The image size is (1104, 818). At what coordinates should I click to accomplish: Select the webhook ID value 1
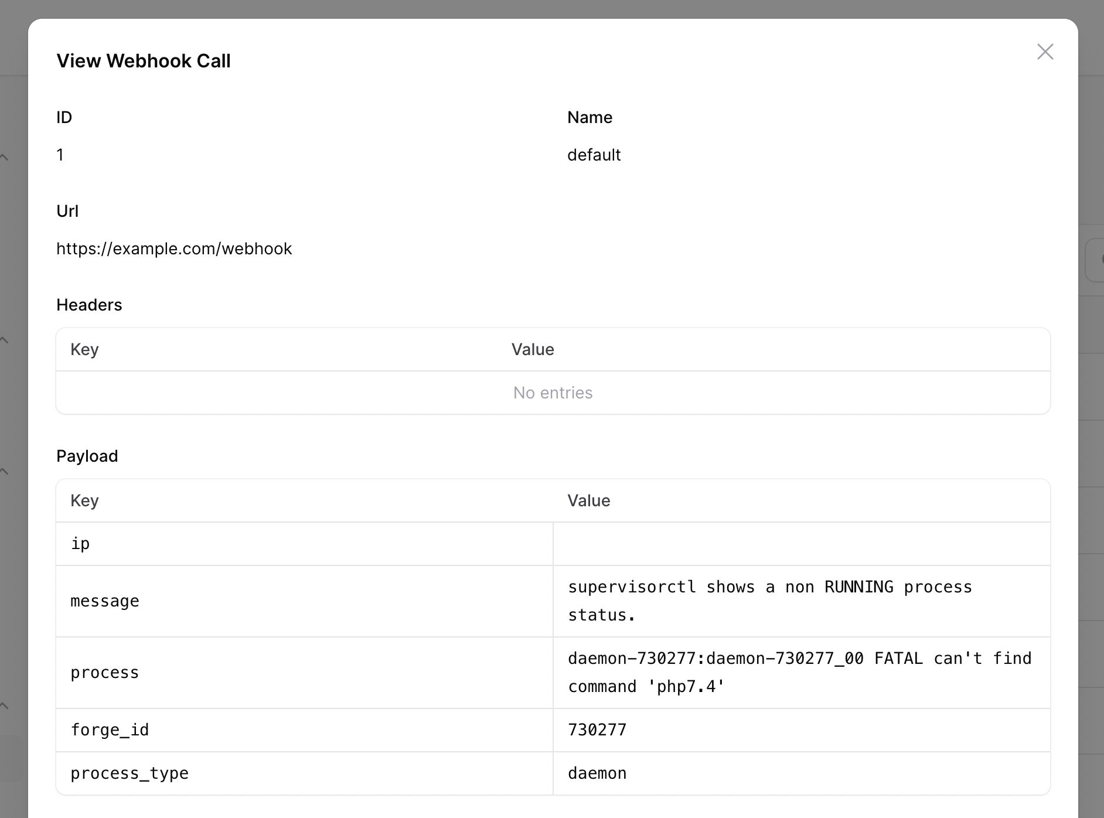[60, 155]
